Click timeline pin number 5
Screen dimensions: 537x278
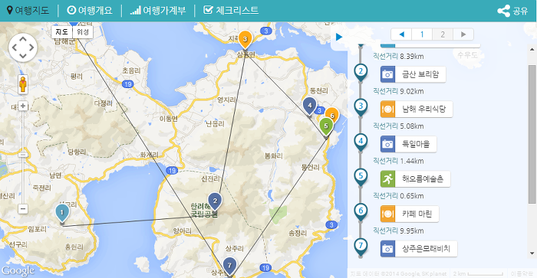(361, 177)
